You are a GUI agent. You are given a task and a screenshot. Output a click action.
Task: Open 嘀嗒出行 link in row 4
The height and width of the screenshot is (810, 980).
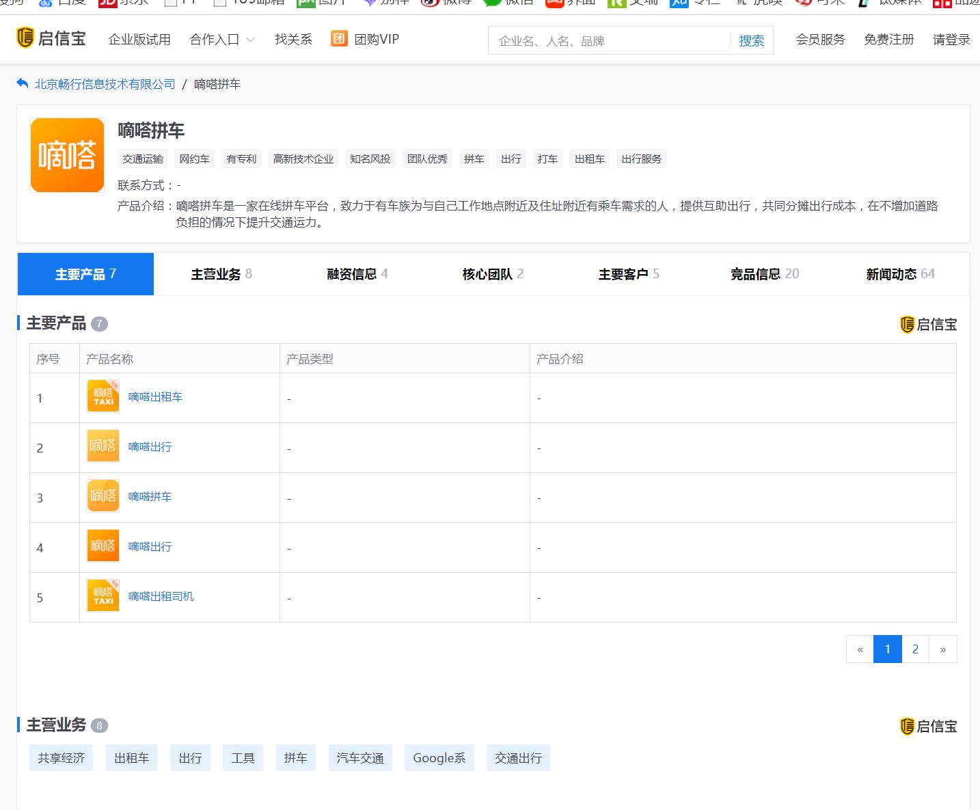pos(150,547)
